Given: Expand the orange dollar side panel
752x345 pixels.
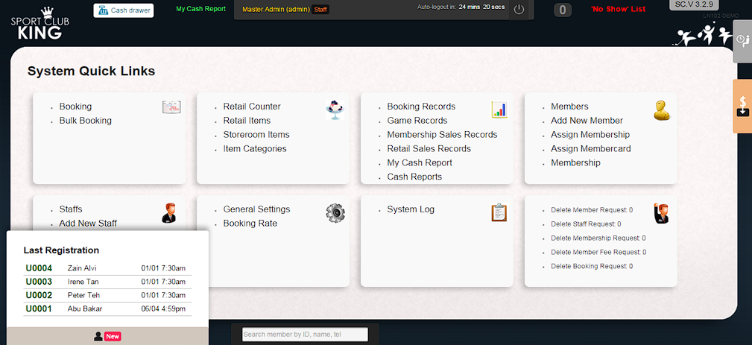Looking at the screenshot, I should tap(742, 106).
